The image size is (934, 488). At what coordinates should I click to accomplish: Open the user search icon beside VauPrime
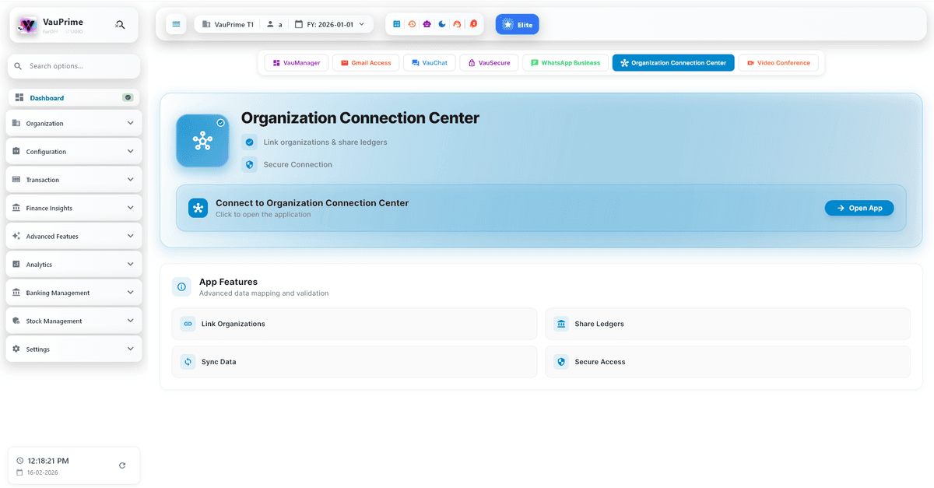(120, 25)
